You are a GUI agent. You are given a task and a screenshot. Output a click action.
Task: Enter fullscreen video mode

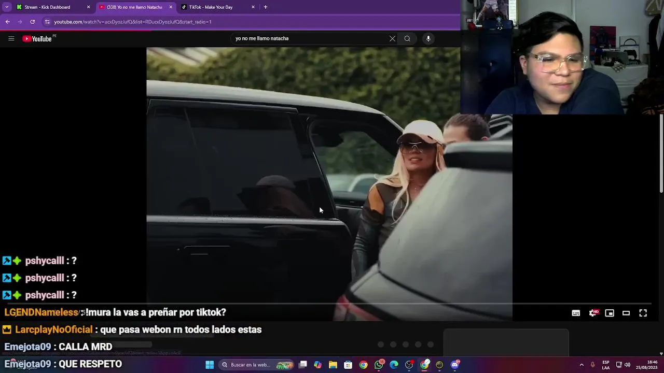click(643, 313)
